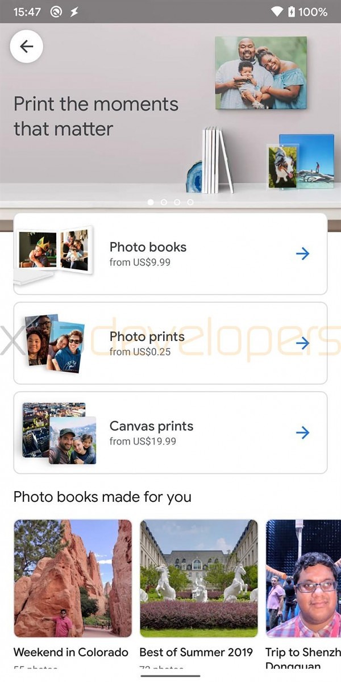Viewport: 341px width, 682px height.
Task: Tap the bottom navigation gesture bar
Action: click(x=170, y=676)
